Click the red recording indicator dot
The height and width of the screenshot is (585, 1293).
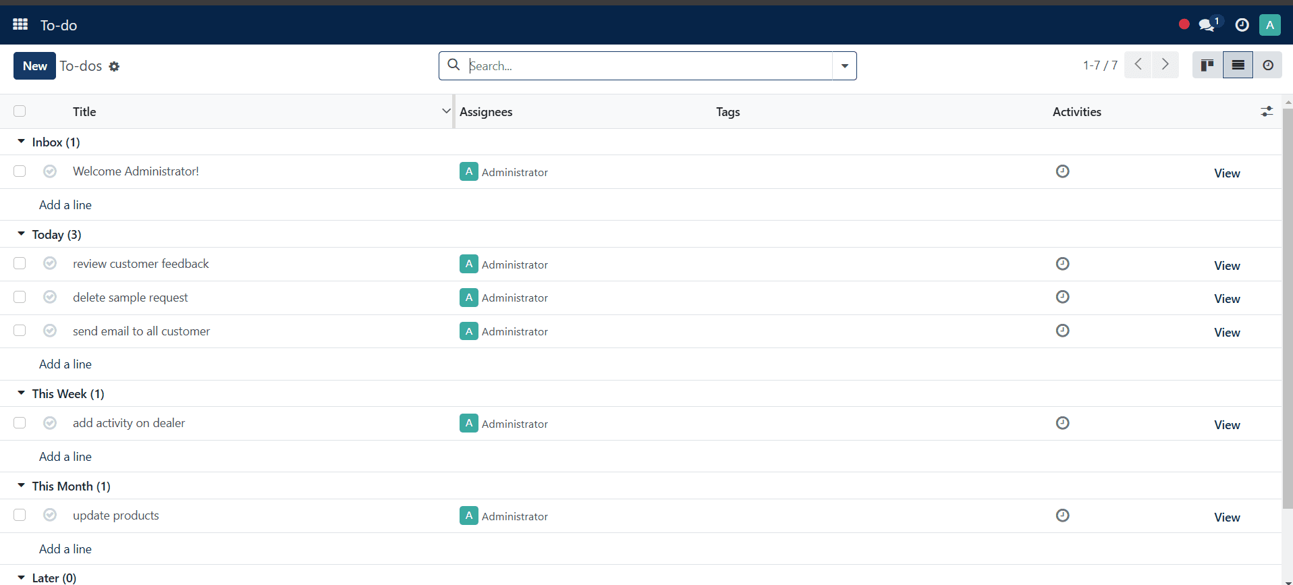tap(1184, 24)
